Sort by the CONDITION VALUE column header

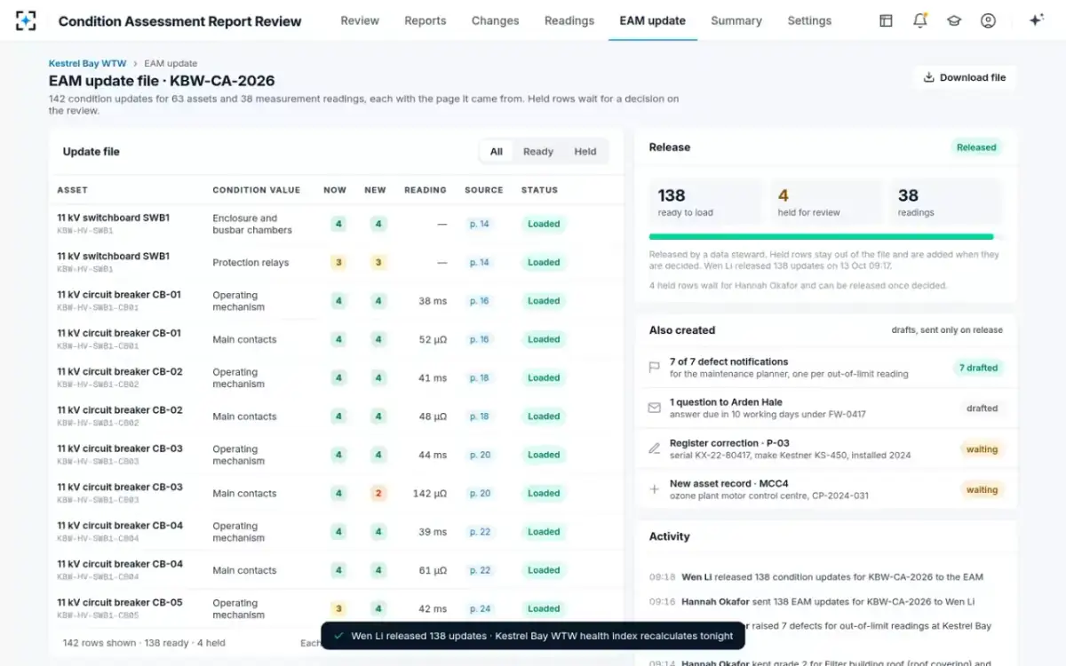[256, 190]
